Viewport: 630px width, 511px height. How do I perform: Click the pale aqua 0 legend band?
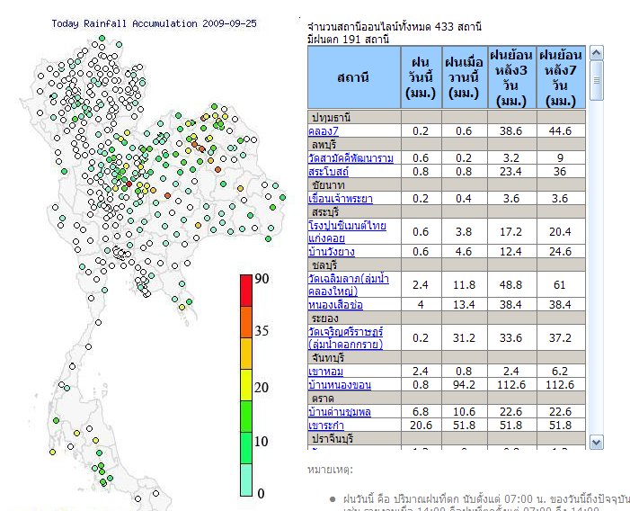coord(246,480)
